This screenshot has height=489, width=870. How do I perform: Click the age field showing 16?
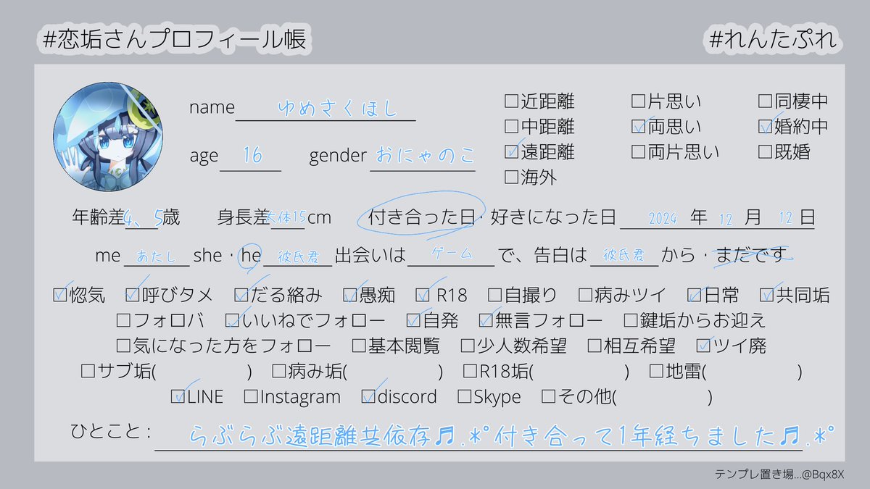click(250, 157)
